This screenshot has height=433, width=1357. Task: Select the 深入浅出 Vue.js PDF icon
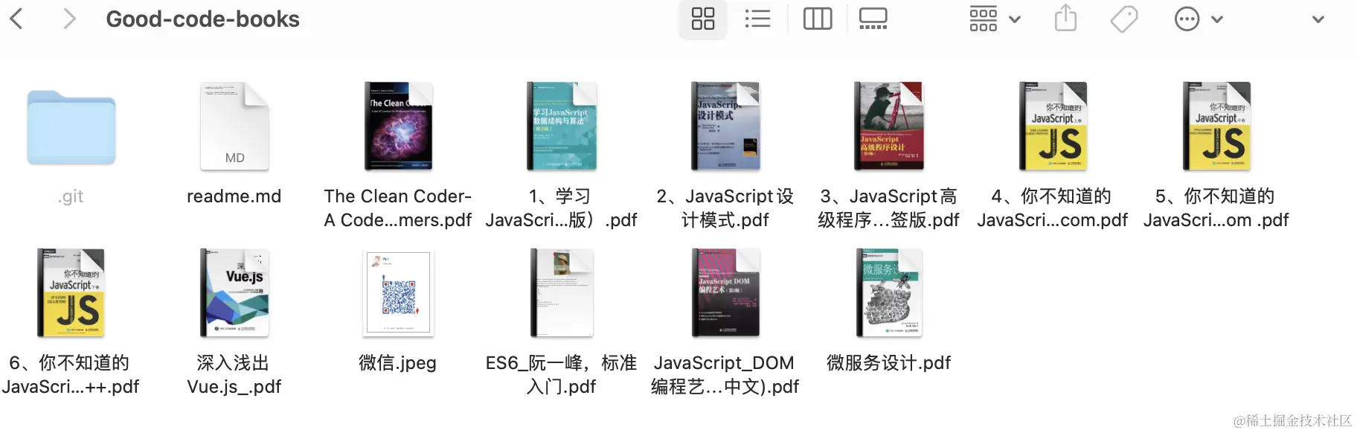click(x=234, y=293)
